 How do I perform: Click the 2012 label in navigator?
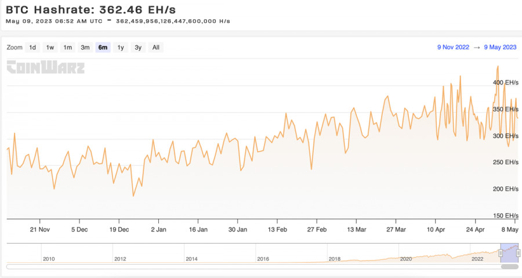[120, 259]
